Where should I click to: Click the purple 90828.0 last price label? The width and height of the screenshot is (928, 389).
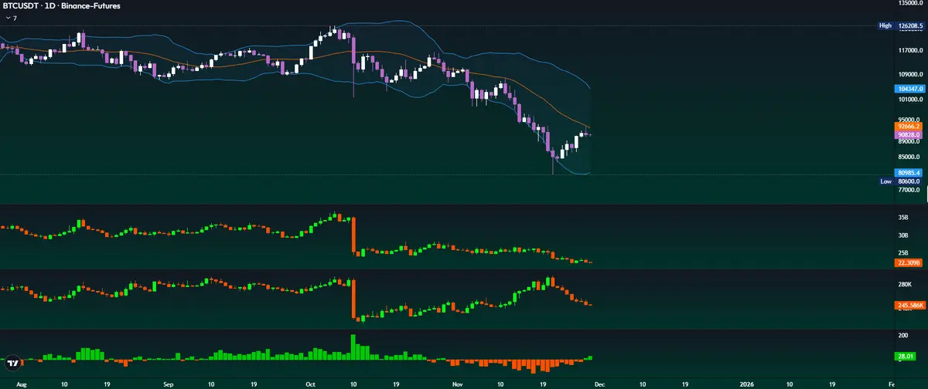(x=909, y=134)
